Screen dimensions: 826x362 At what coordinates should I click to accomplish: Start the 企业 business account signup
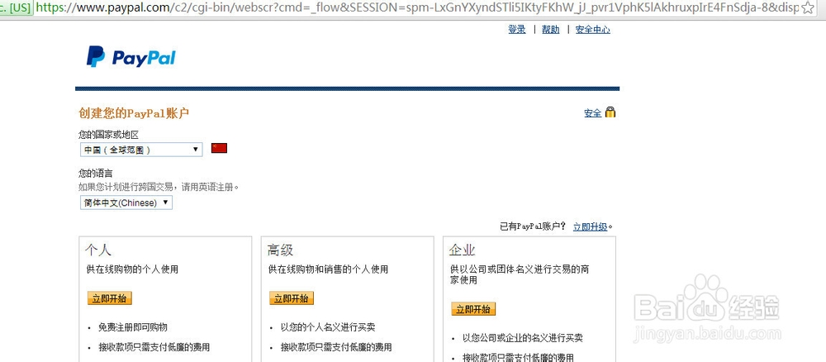(473, 309)
